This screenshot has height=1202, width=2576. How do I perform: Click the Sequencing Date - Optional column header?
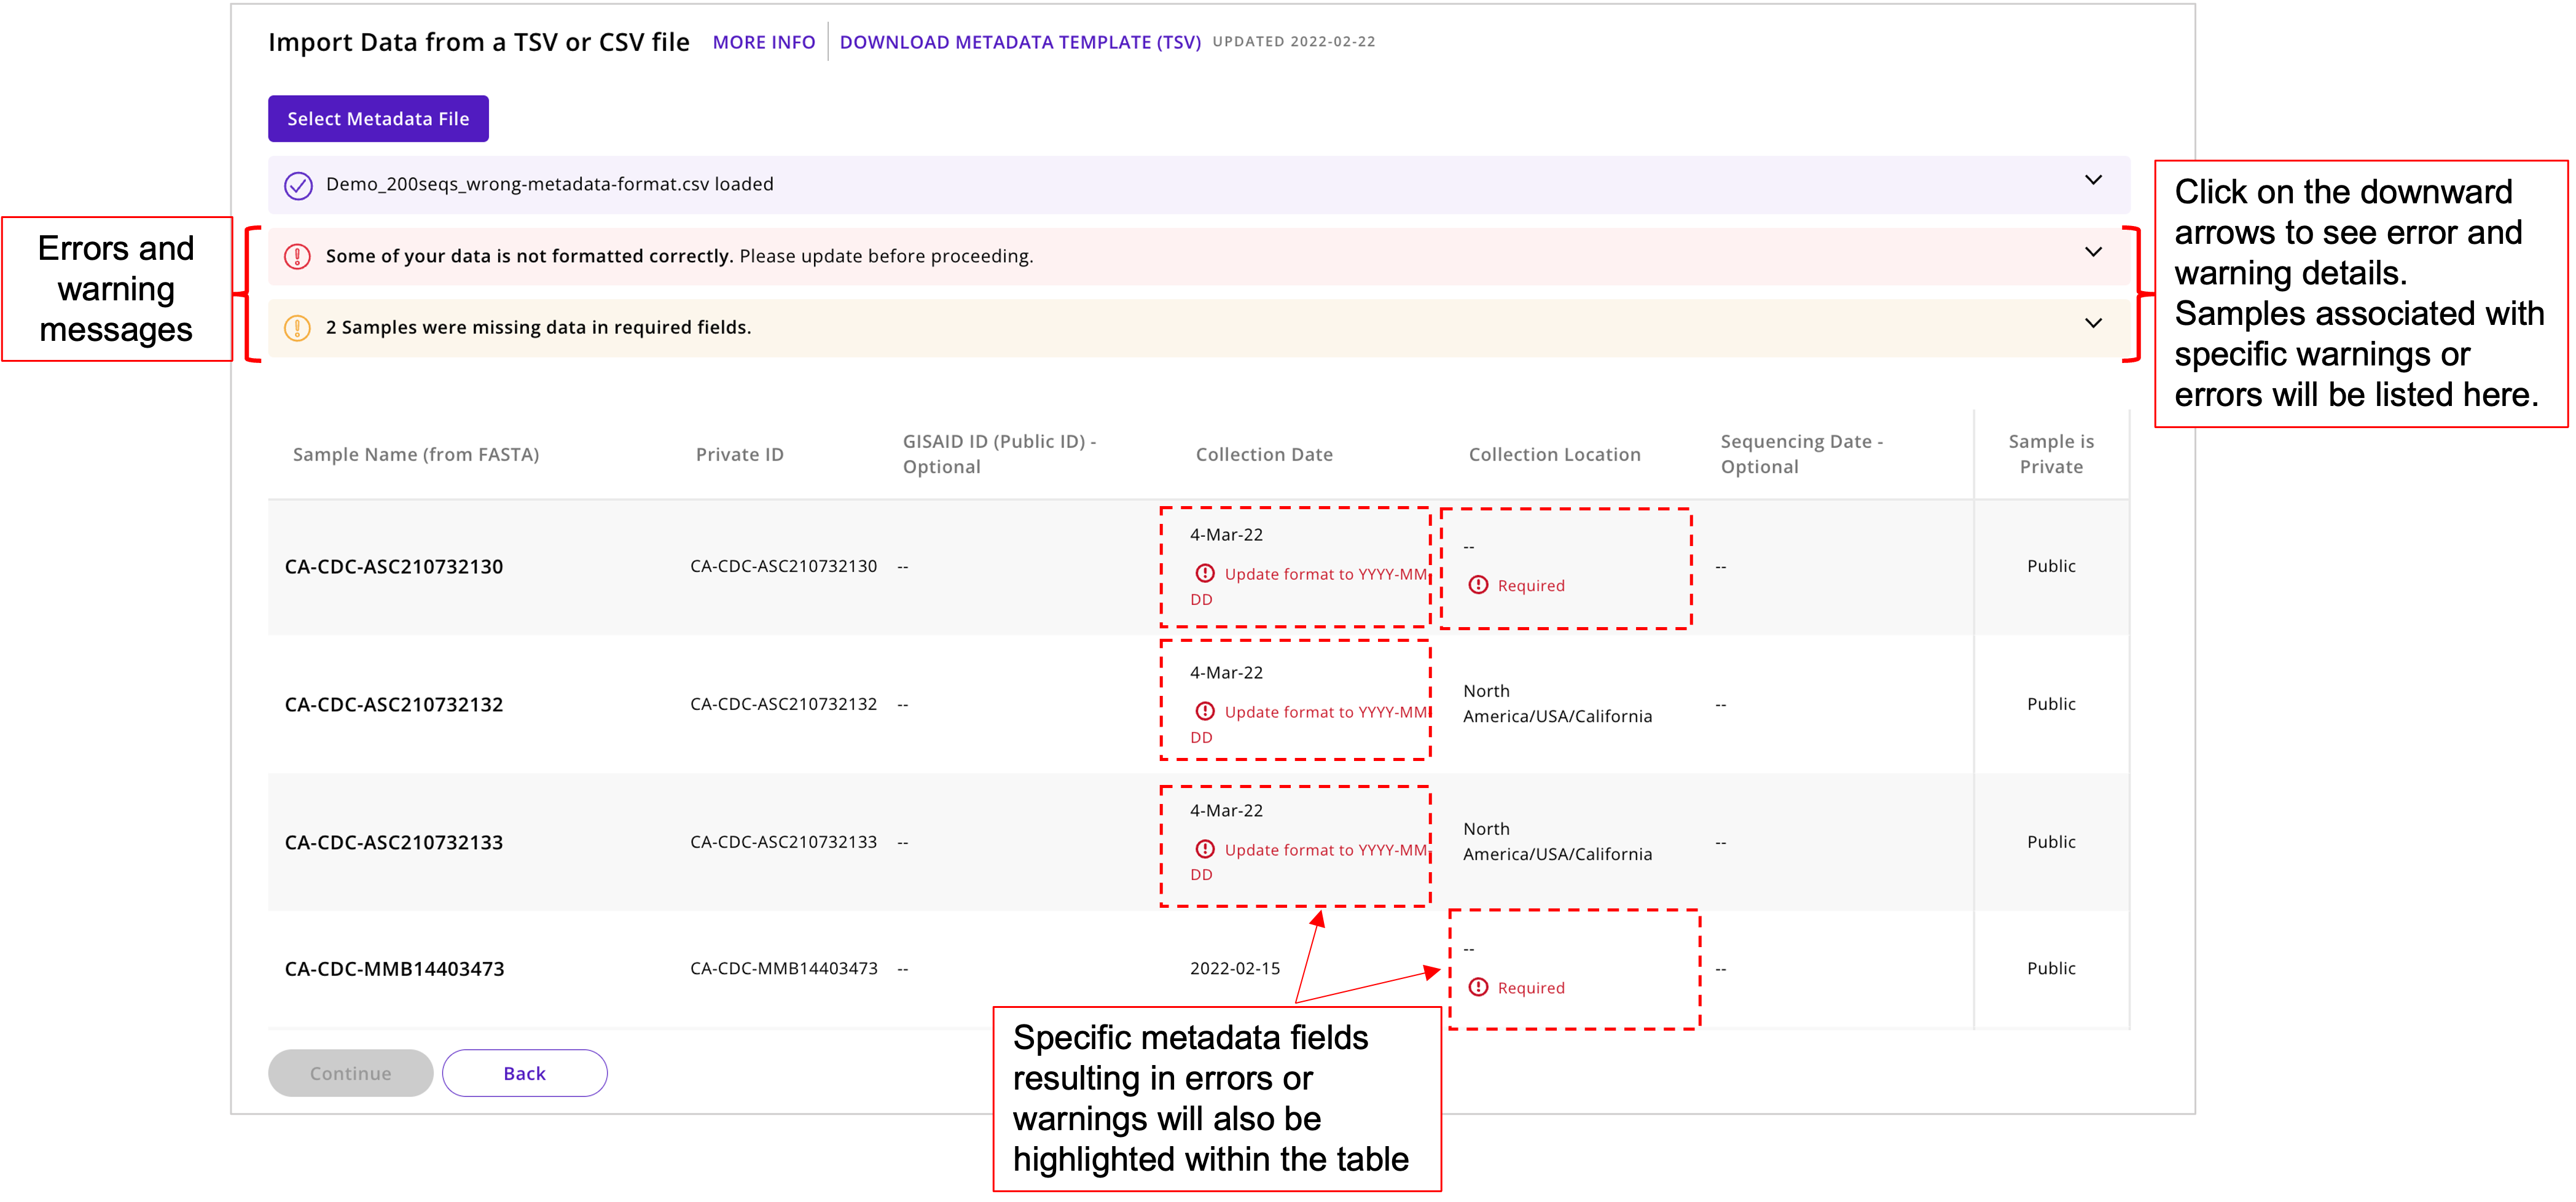click(x=1802, y=454)
